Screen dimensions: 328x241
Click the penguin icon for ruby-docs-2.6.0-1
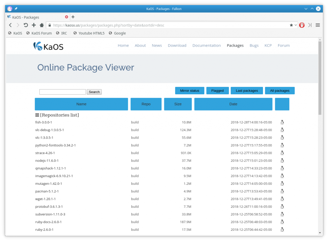click(x=282, y=222)
